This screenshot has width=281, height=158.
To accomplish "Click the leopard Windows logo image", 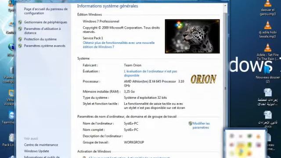I will (192, 36).
